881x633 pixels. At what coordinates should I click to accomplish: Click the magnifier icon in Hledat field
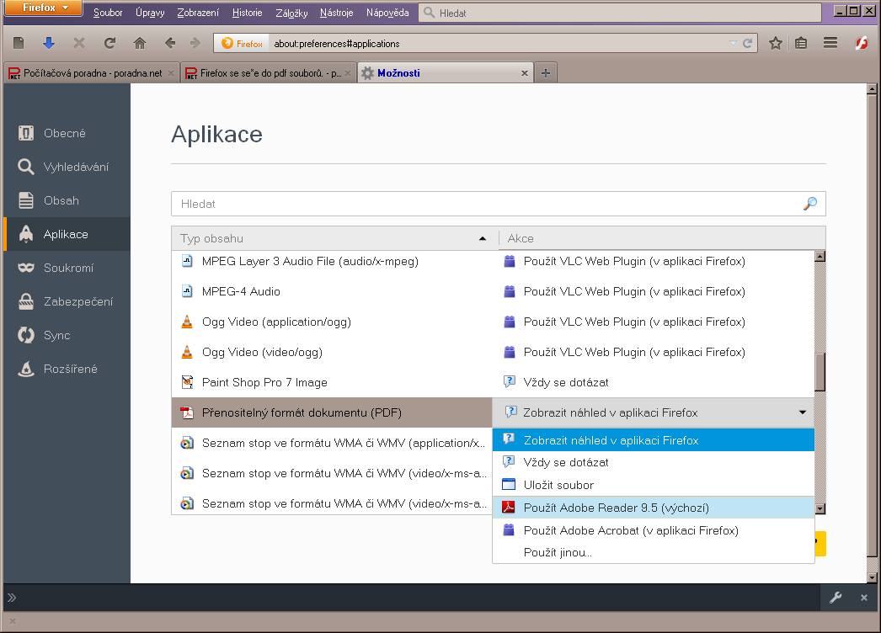point(810,204)
